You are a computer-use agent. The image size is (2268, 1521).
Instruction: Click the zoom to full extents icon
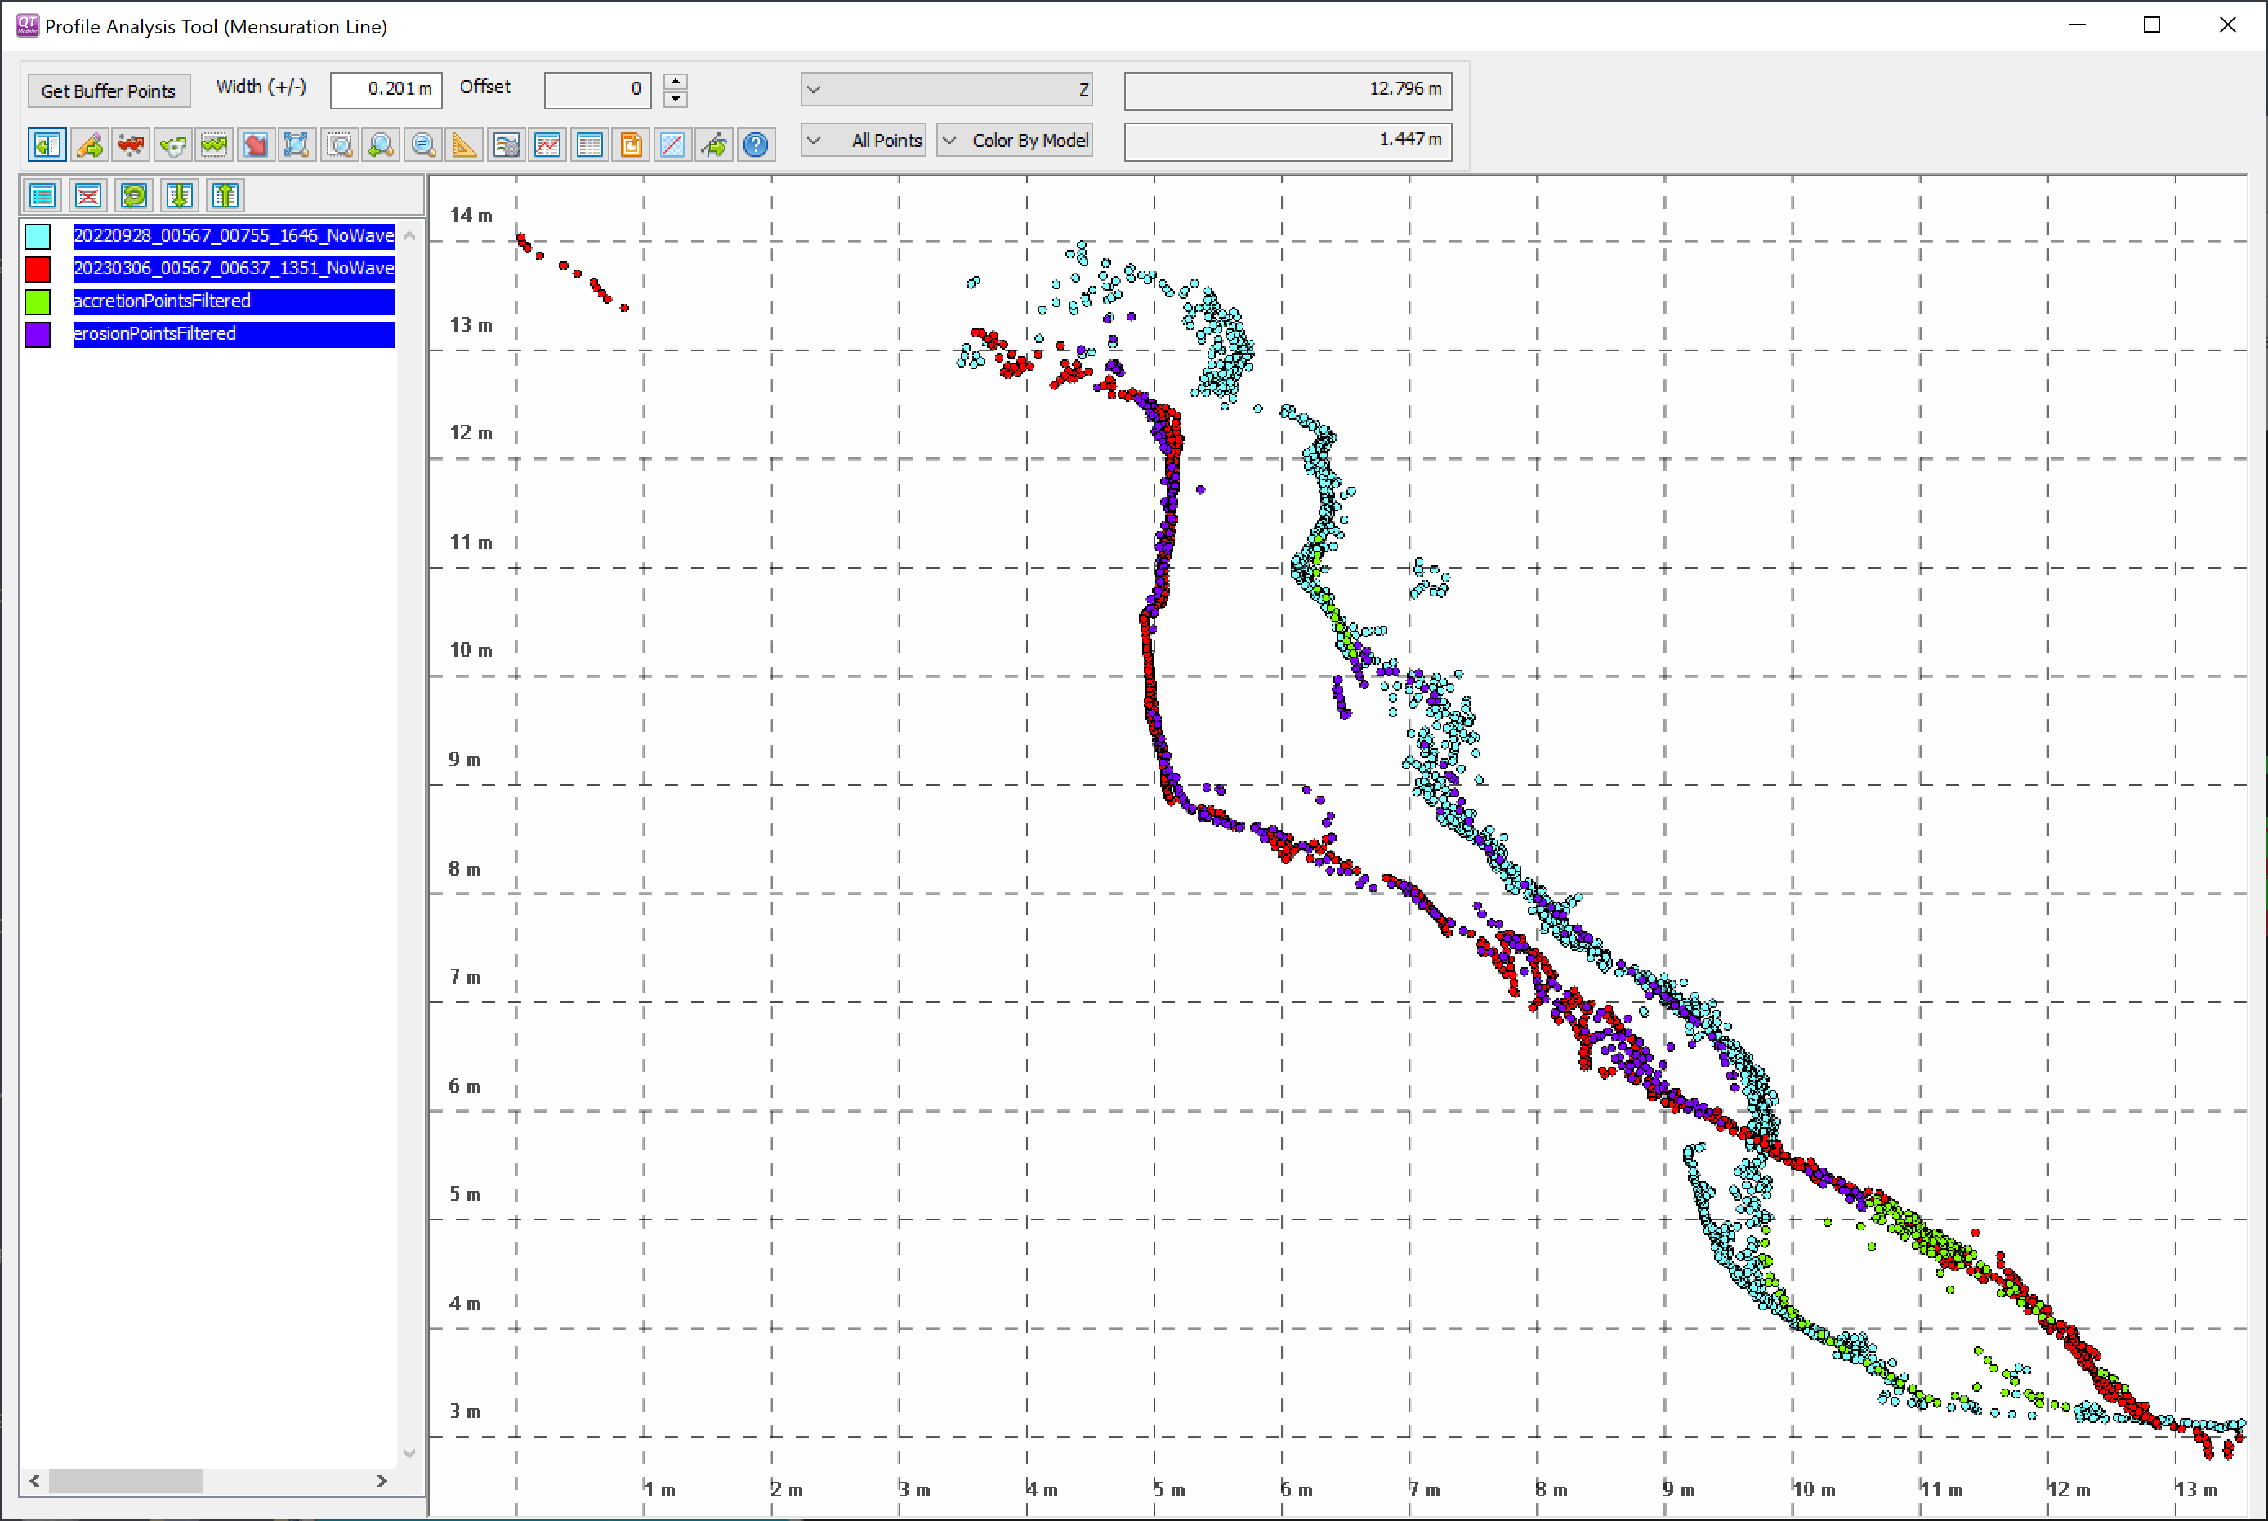pos(297,145)
